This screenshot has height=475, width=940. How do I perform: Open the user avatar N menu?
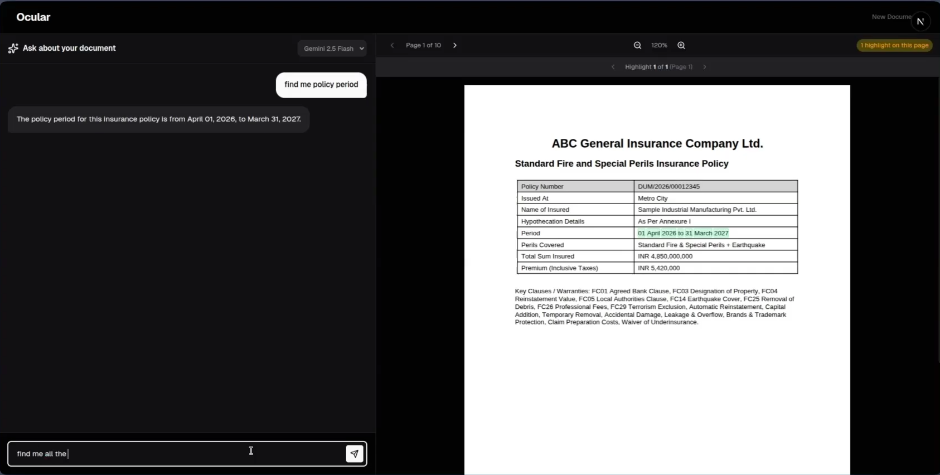tap(920, 21)
